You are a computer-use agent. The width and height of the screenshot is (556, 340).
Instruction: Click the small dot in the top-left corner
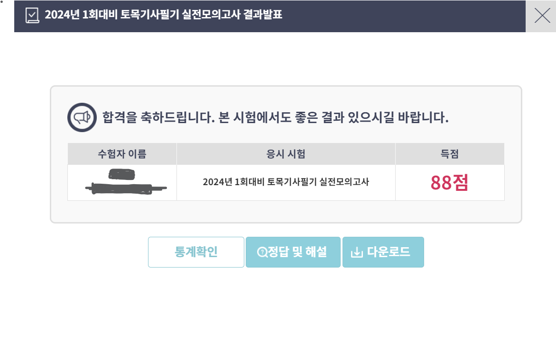pyautogui.click(x=1, y=1)
